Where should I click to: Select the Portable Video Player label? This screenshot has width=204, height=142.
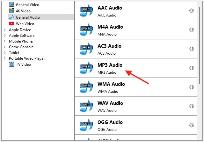coord(27,58)
